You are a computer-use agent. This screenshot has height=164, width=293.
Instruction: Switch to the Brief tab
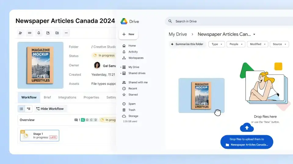pos(47,97)
